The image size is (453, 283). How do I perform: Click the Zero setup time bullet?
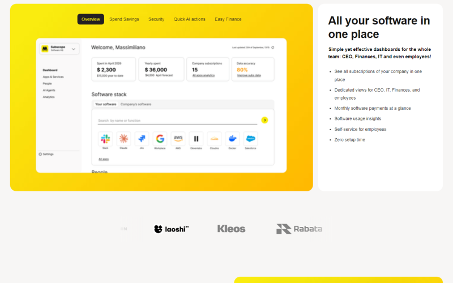(x=349, y=140)
